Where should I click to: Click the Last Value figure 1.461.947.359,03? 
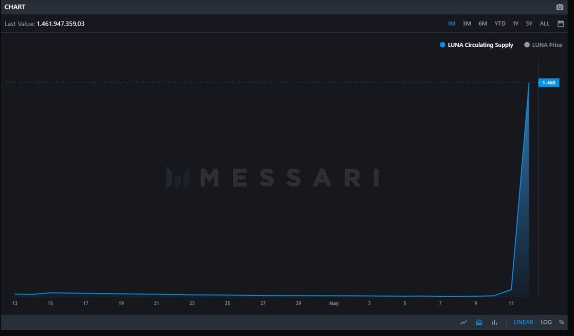click(61, 23)
